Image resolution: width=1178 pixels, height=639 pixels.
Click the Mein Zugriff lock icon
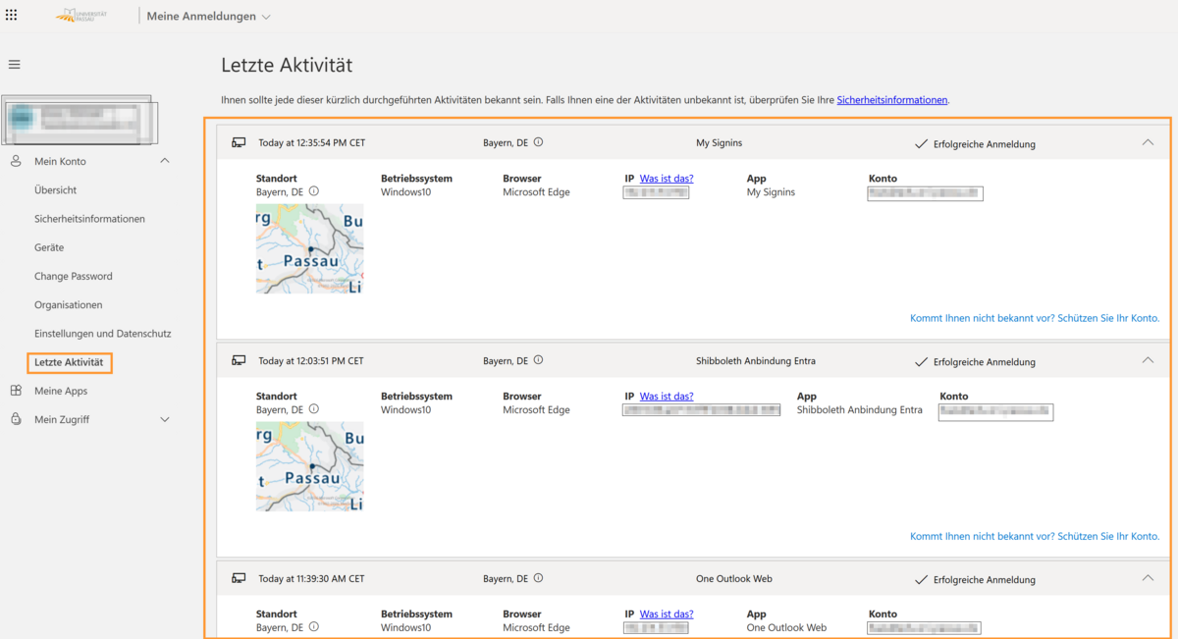coord(16,419)
